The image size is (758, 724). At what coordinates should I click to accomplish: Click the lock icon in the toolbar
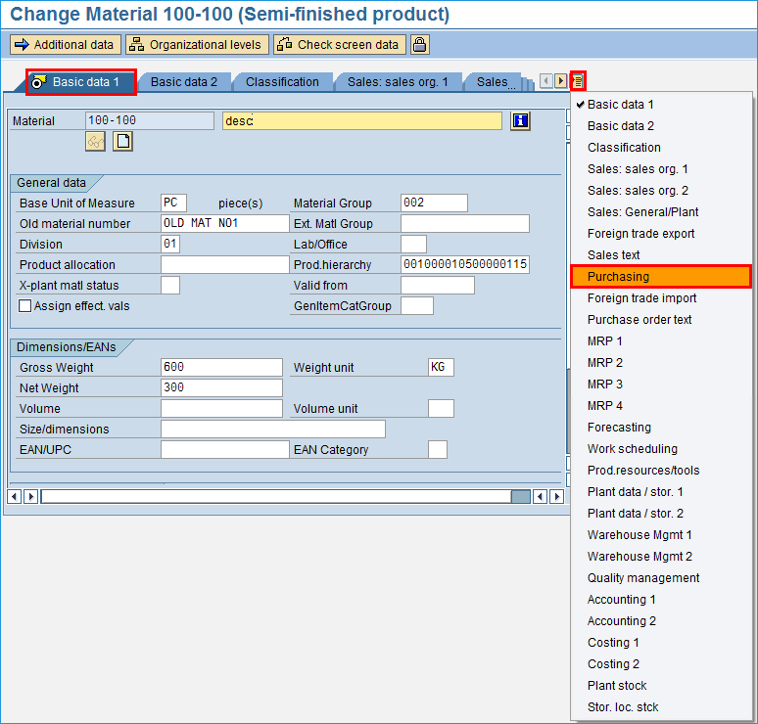419,45
